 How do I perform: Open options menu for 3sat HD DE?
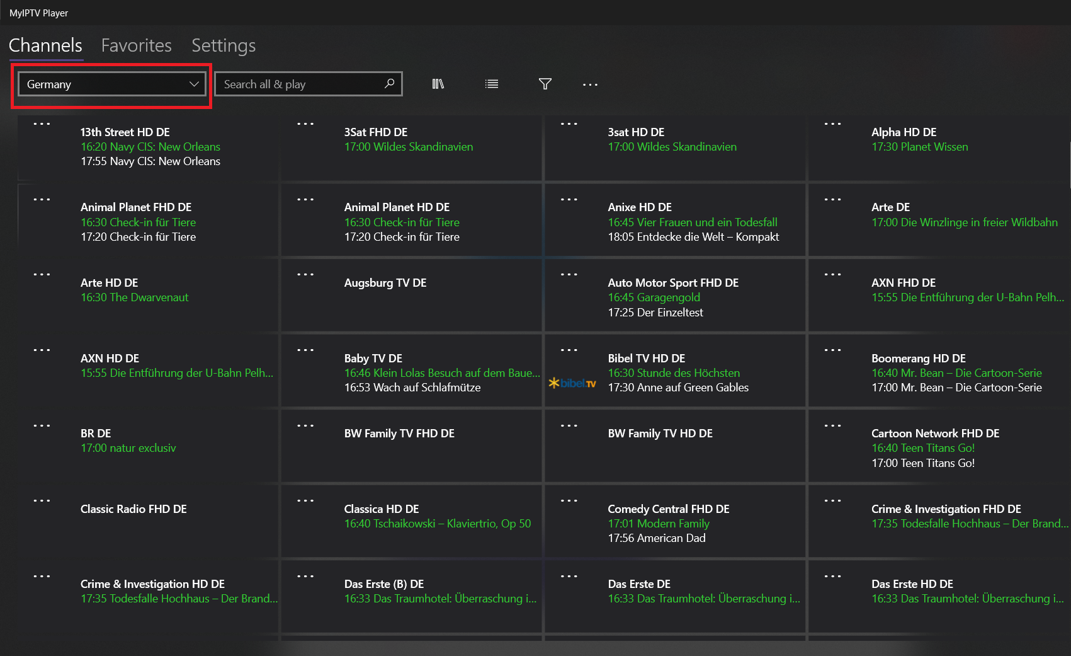[x=569, y=124]
